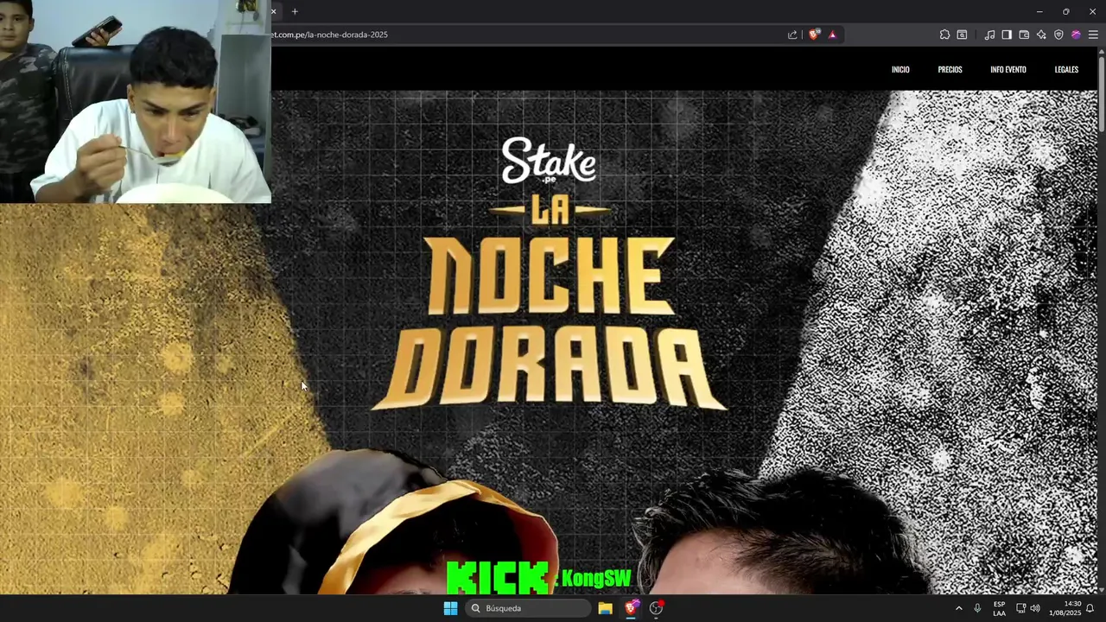Open the Brave Wallet icon
Image resolution: width=1106 pixels, height=622 pixels.
click(1024, 35)
